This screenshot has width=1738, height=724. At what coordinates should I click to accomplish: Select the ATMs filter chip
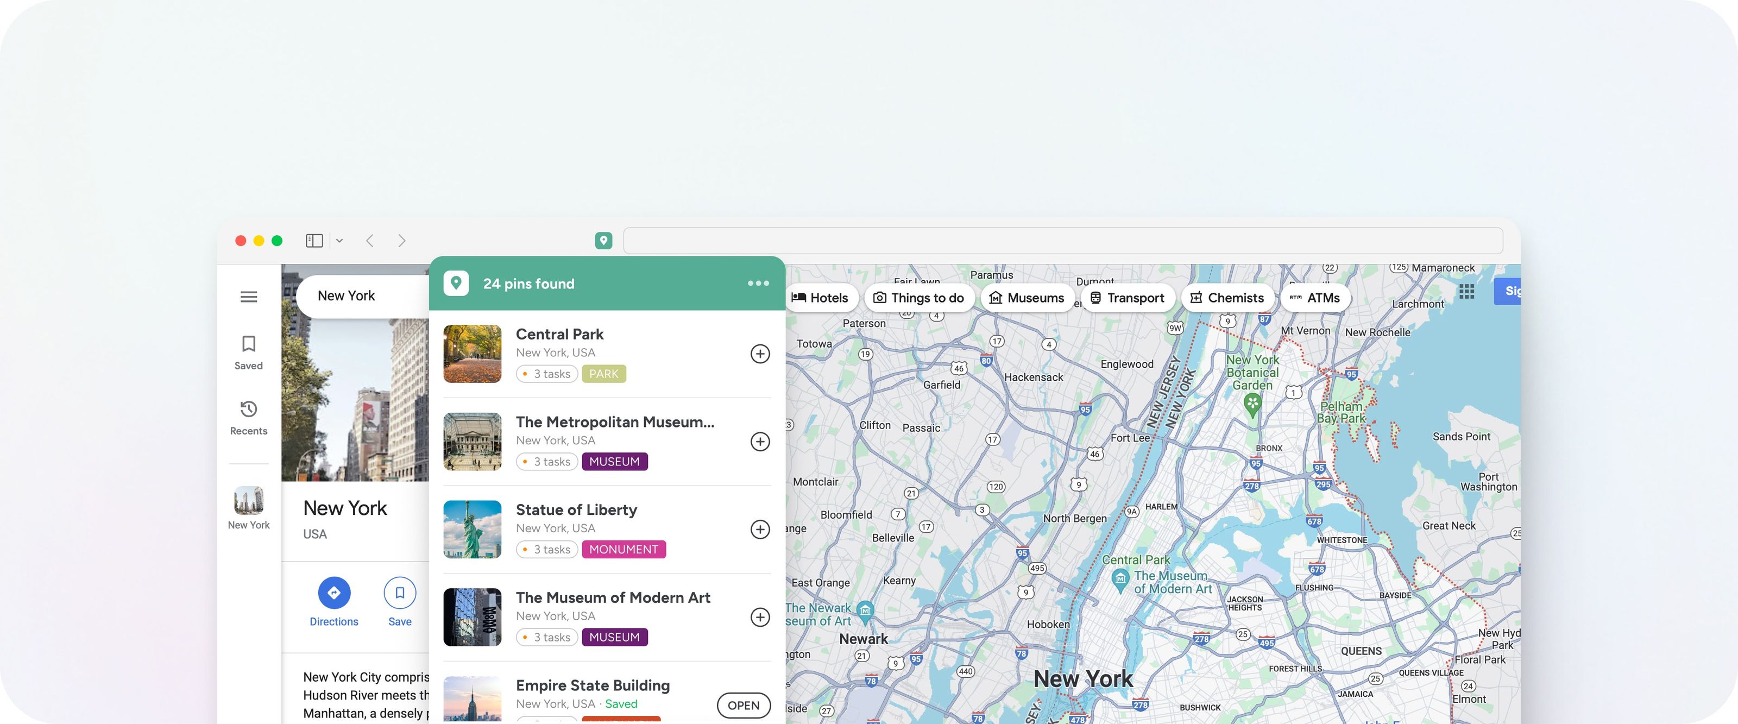click(x=1315, y=298)
